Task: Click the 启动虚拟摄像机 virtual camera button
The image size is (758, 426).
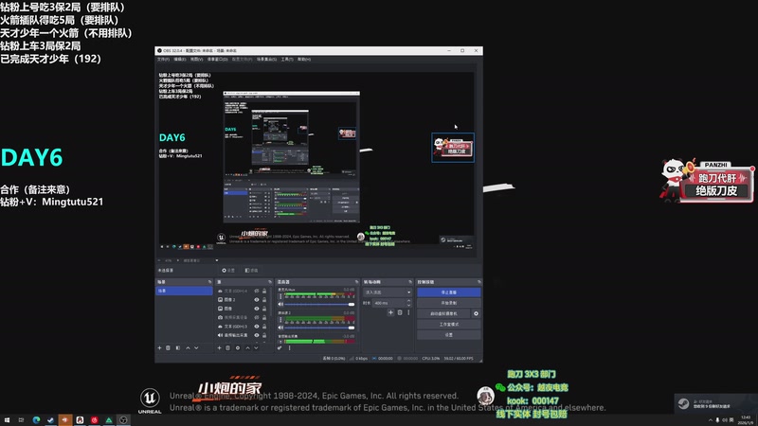Action: (x=443, y=313)
